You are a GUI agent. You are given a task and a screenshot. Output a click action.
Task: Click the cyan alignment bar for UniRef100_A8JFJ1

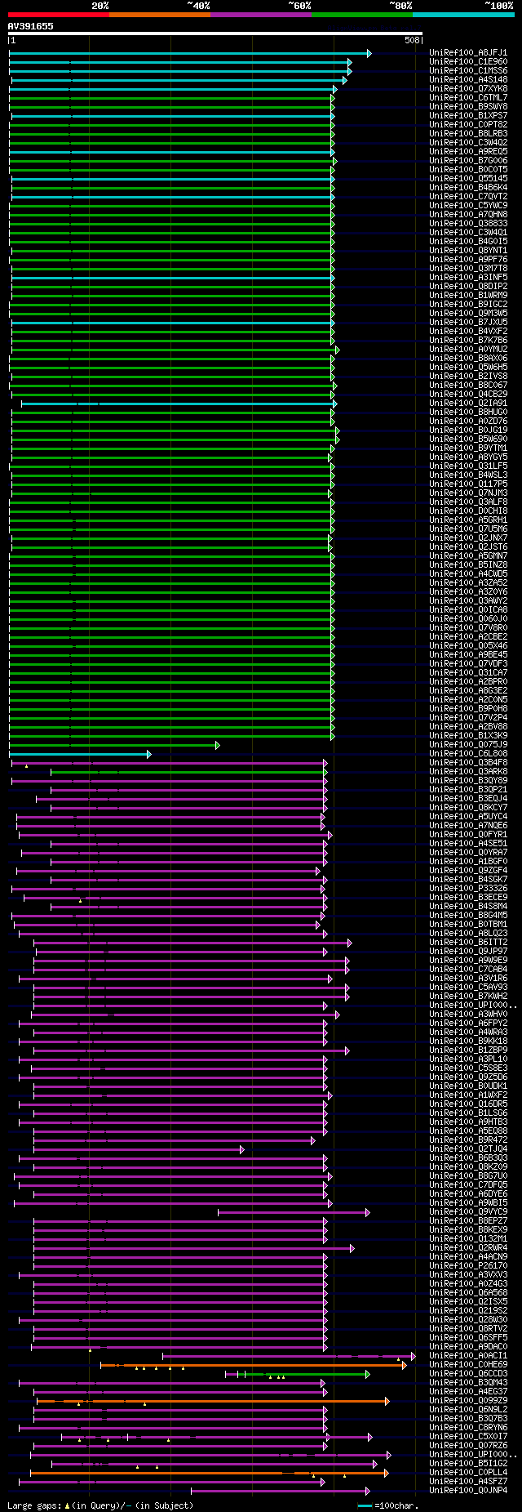pyautogui.click(x=189, y=53)
